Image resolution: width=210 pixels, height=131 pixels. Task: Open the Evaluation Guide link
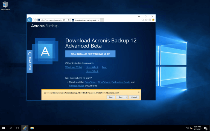click(x=121, y=82)
